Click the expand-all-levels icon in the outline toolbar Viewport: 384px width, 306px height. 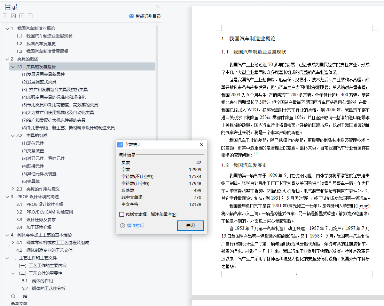coord(5,16)
